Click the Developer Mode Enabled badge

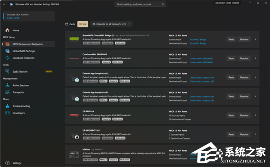coord(227,3)
